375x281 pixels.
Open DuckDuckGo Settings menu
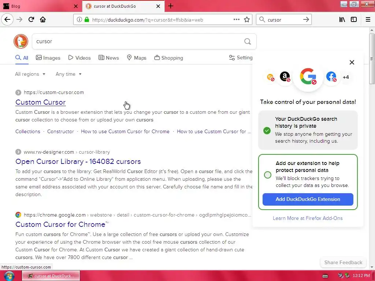241,57
